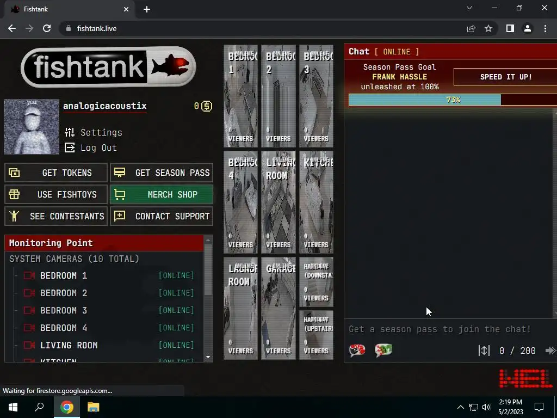Click the camera icon beside BEDROOM 4
This screenshot has height=418, width=557.
click(x=29, y=328)
